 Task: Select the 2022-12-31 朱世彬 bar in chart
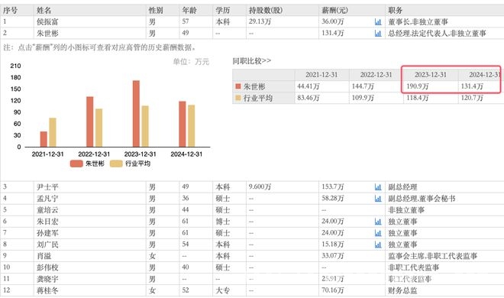(89, 121)
